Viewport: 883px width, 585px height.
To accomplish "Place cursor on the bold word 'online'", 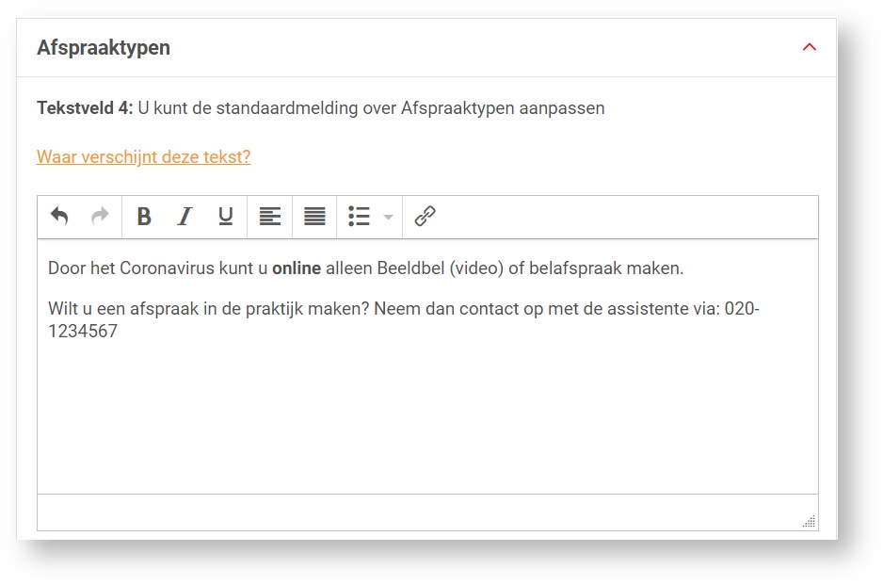I will tap(297, 268).
